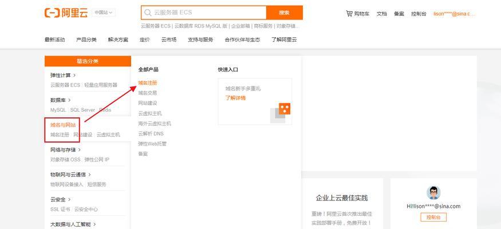This screenshot has height=229, width=501.
Task: Expand the 大数据与人工智能 category
Action: click(x=73, y=224)
